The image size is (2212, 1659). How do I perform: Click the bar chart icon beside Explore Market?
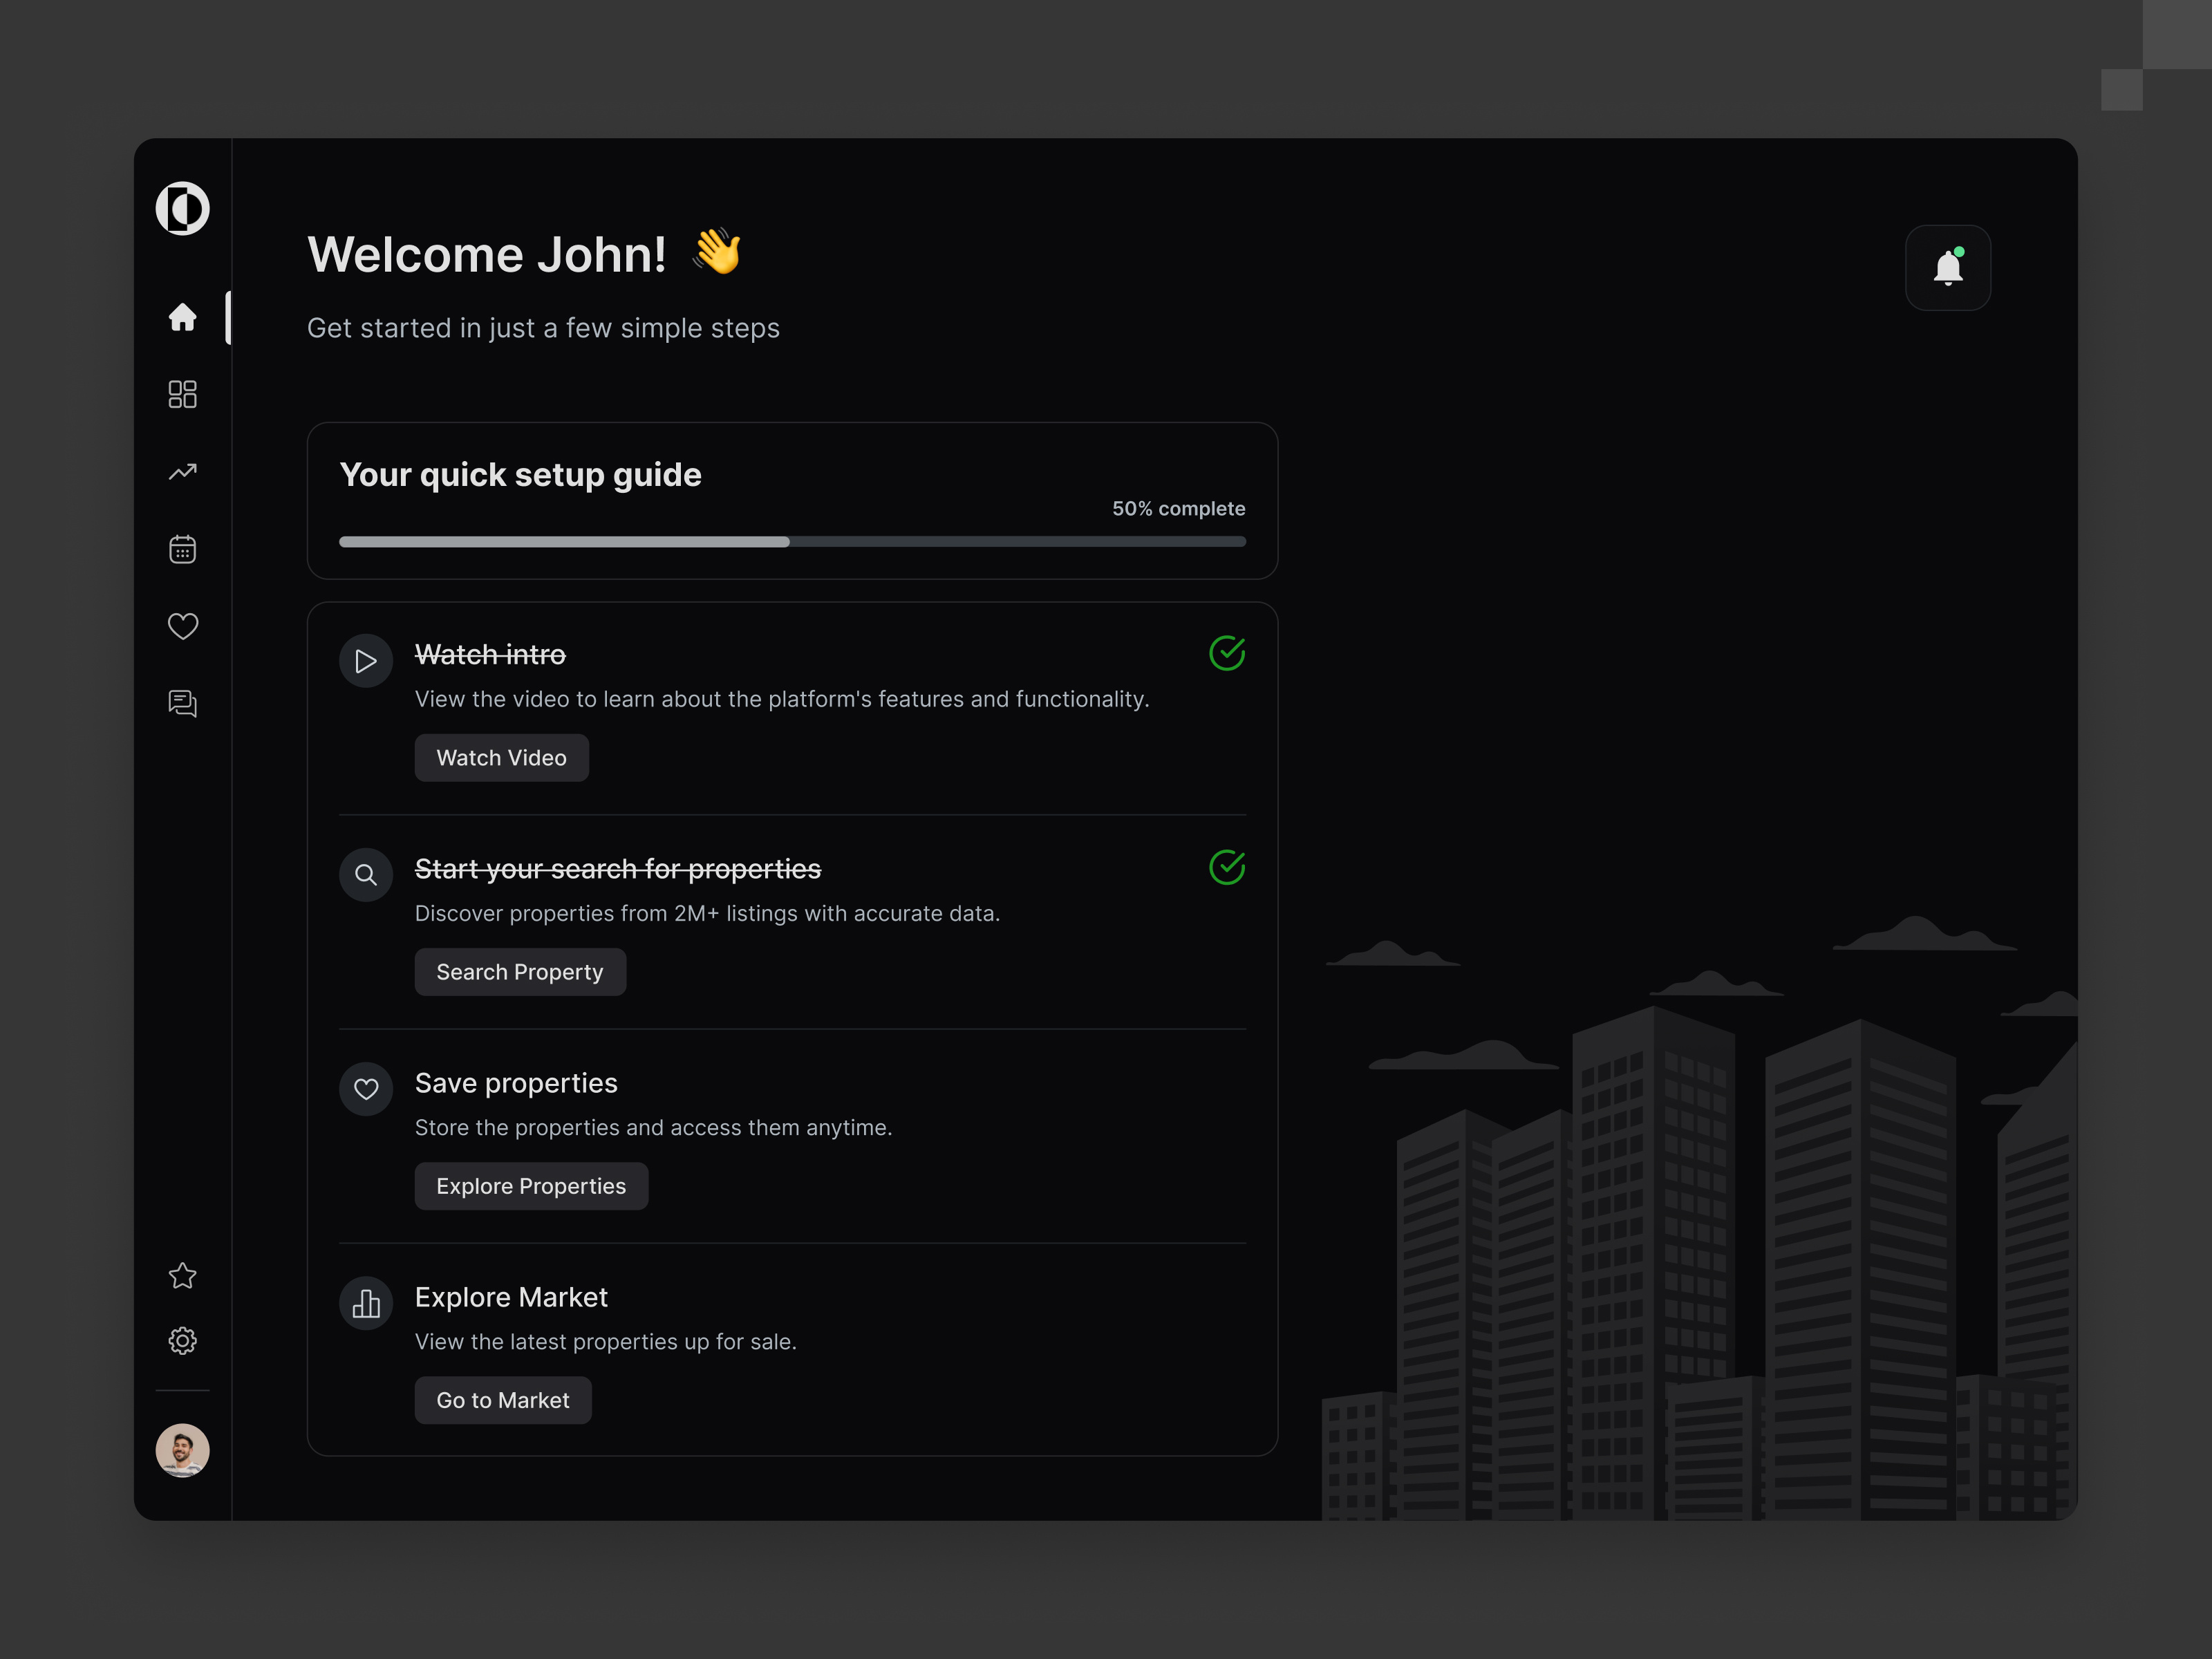[x=365, y=1303]
